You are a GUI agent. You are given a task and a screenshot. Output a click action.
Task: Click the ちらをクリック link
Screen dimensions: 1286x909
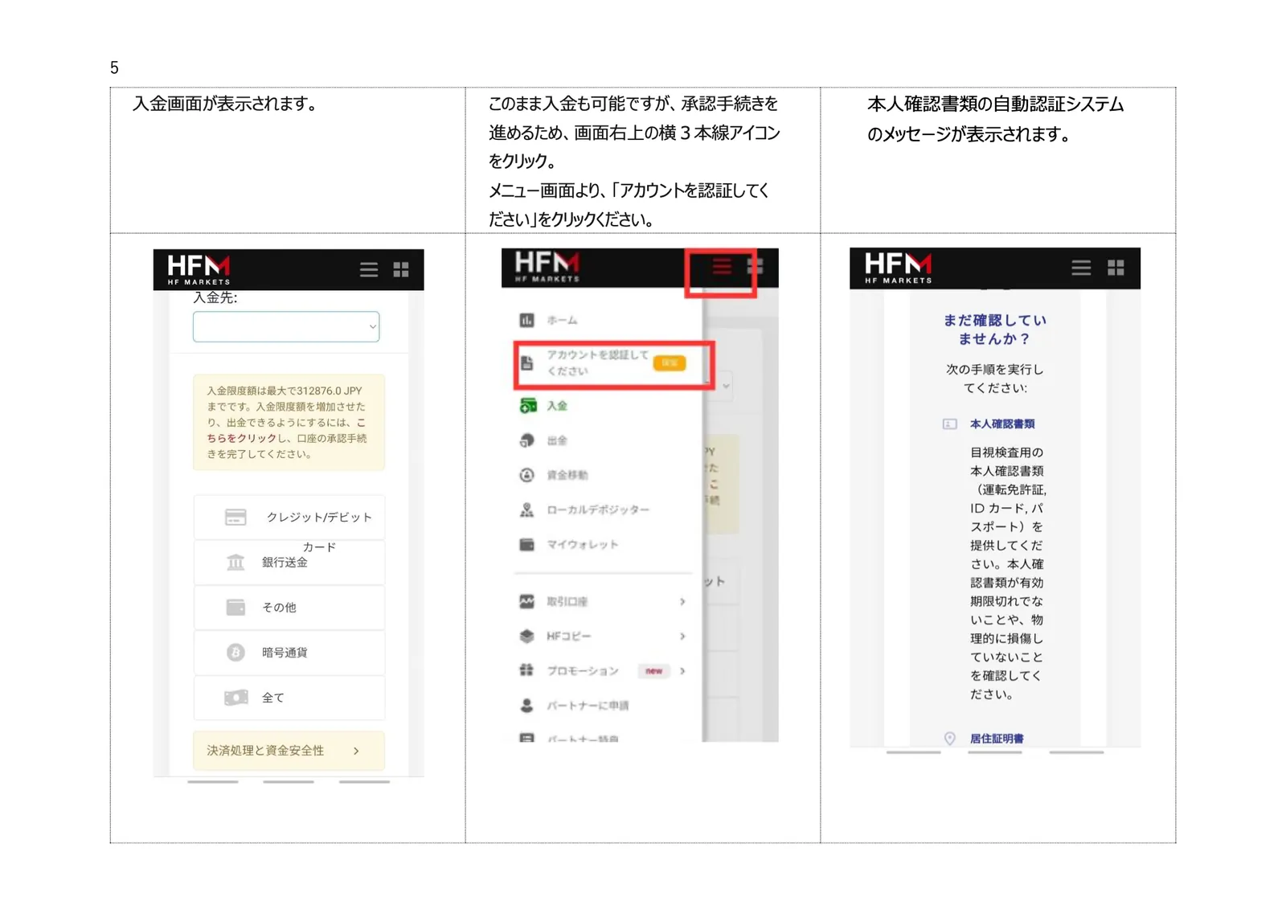241,438
